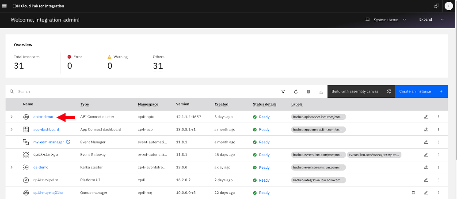
Task: Open the apim-demo instance link
Action: point(43,117)
